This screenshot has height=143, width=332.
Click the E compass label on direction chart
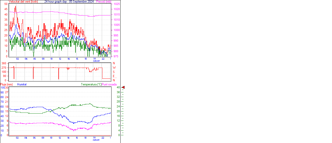[114, 76]
